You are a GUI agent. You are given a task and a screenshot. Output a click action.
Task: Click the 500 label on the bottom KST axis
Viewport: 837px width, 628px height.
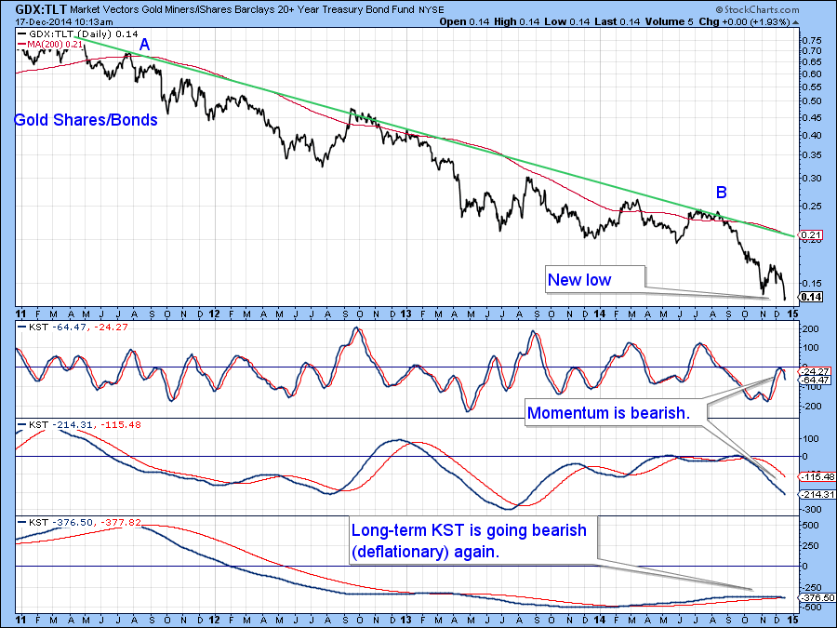click(810, 526)
